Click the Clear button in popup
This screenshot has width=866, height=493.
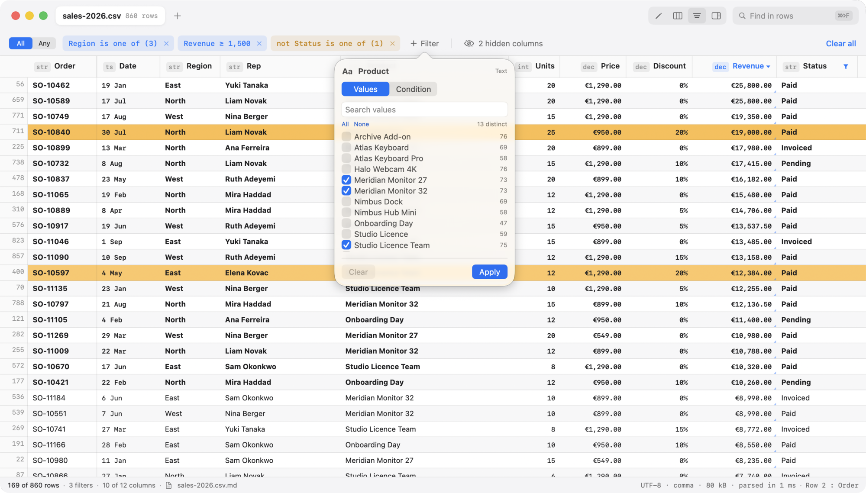pyautogui.click(x=358, y=272)
